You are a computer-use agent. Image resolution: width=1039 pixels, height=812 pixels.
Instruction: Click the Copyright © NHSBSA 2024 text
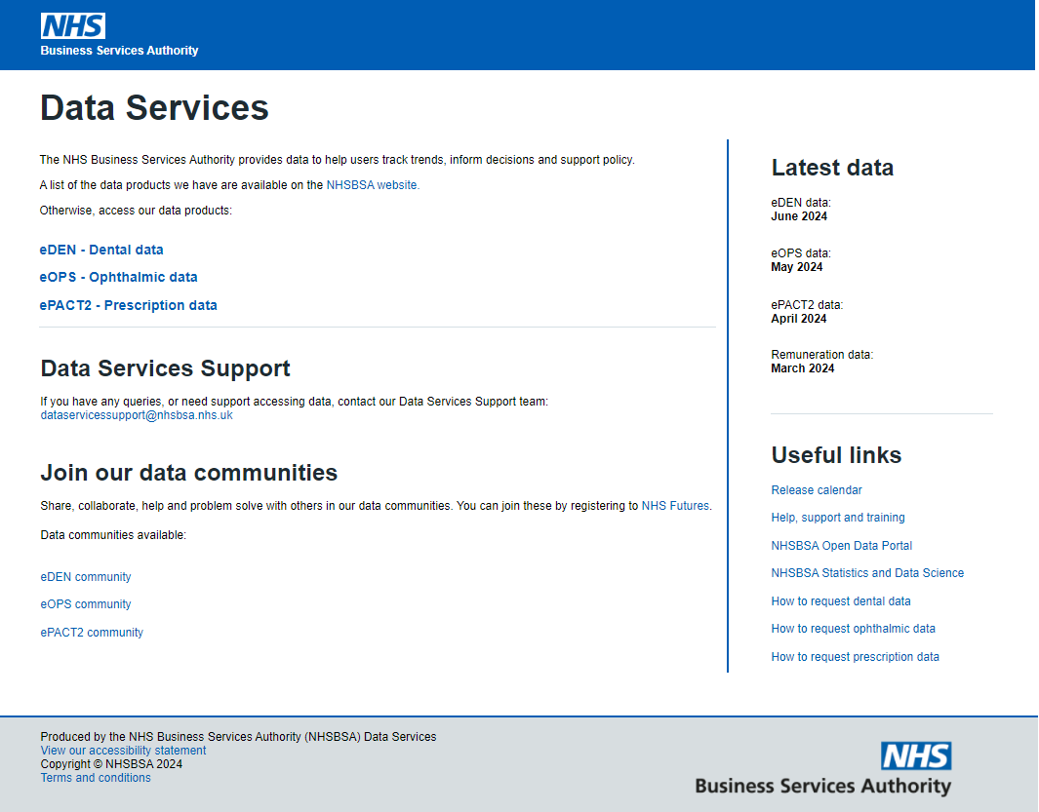pos(111,763)
